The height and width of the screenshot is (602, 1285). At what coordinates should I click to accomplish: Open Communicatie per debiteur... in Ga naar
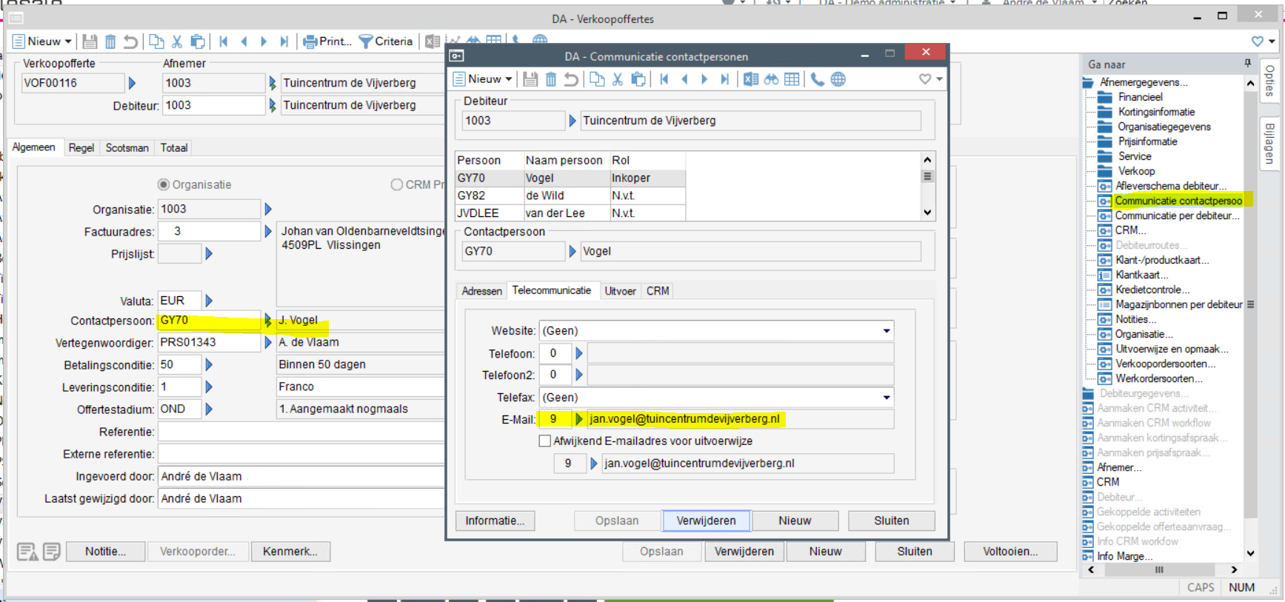point(1177,215)
